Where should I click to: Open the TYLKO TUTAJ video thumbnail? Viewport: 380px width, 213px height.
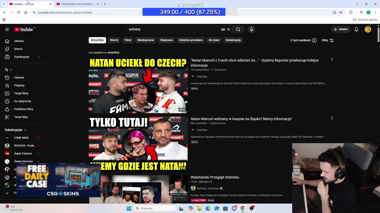(138, 144)
